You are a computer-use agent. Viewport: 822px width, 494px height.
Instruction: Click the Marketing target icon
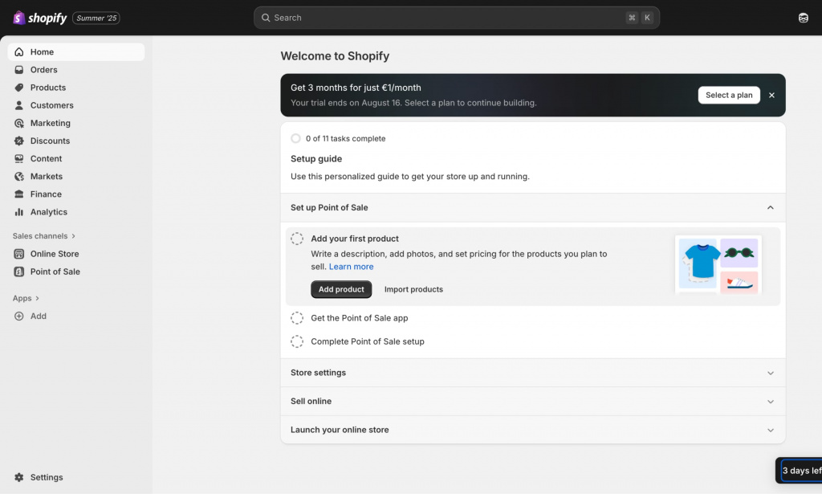coord(19,123)
